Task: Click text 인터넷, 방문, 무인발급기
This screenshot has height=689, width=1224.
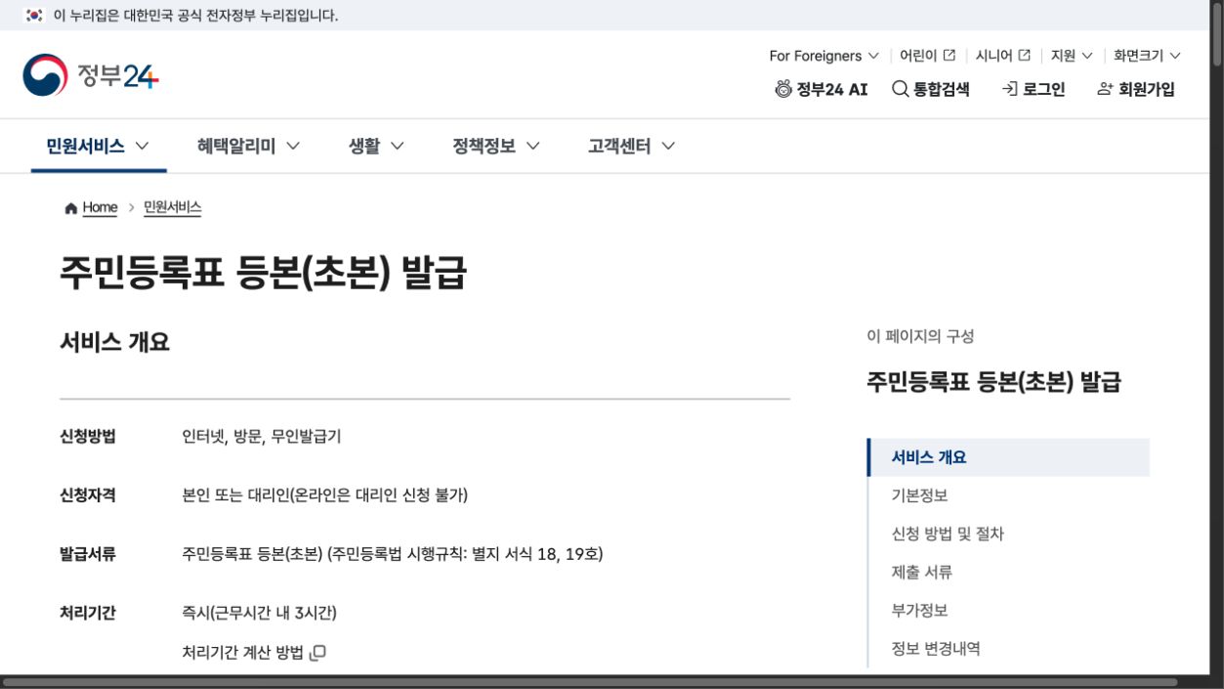Action: [x=262, y=437]
